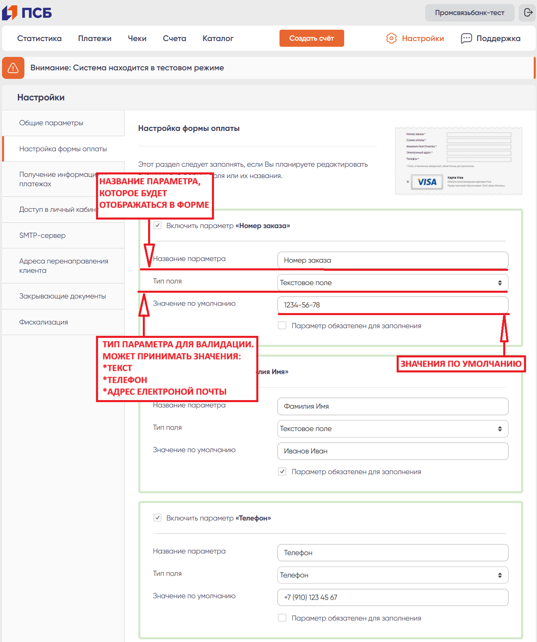The image size is (537, 642).
Task: Click the Support chat bubble icon
Action: 466,38
